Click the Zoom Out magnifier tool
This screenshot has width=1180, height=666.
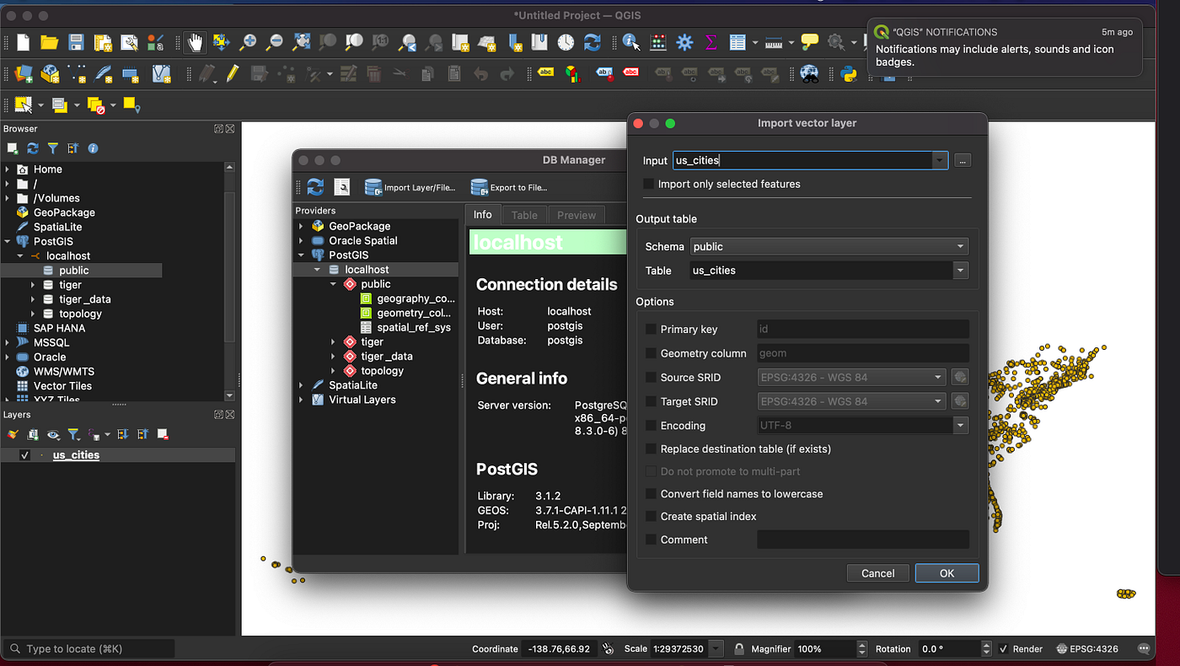click(x=274, y=42)
